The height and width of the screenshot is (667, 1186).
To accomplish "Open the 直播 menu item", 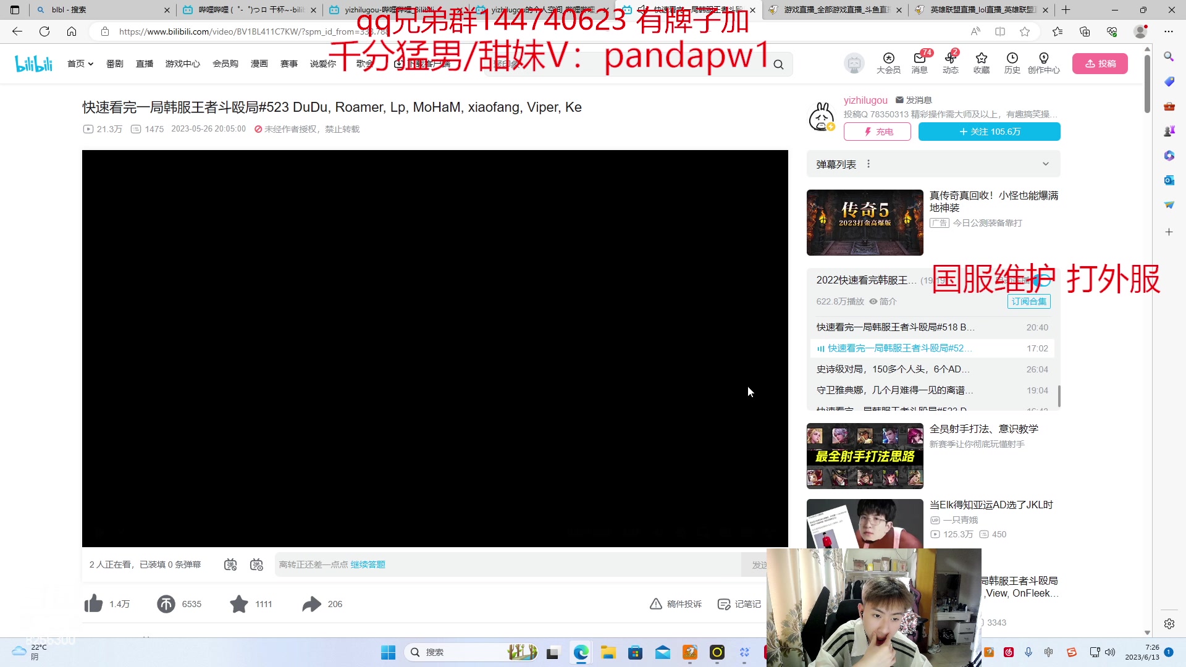I will tap(145, 63).
